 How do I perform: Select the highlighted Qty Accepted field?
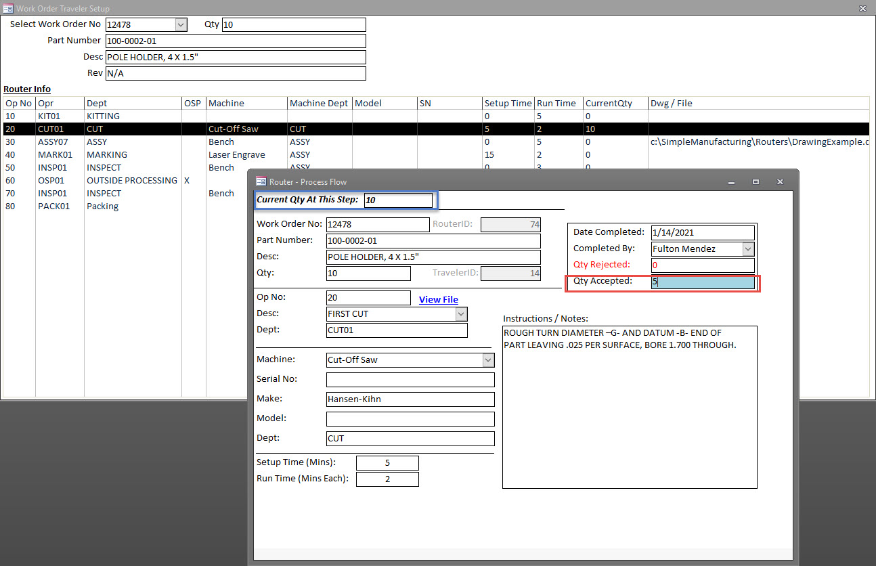point(703,280)
